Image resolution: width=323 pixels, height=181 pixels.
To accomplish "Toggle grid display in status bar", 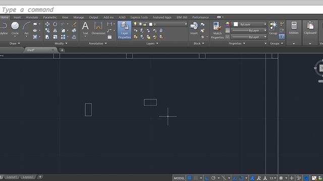I will click(190, 178).
